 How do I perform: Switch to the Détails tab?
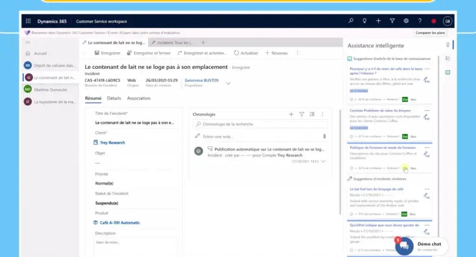(x=114, y=99)
